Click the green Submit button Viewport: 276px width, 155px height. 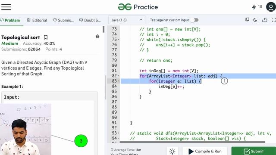pos(254,151)
